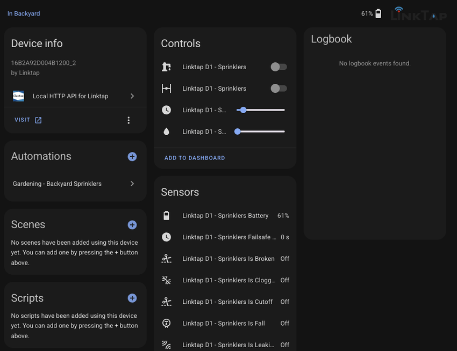Viewport: 457px width, 351px height.
Task: Click the 61% battery value in Sensors
Action: coord(283,216)
